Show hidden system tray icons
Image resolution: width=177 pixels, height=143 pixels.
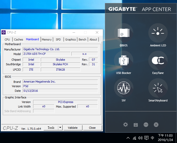pyautogui.click(x=128, y=138)
